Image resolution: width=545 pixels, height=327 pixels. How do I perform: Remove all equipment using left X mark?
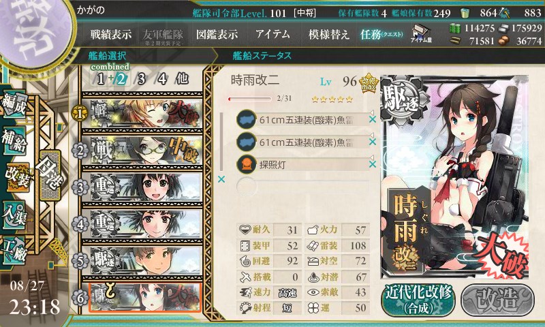(221, 179)
